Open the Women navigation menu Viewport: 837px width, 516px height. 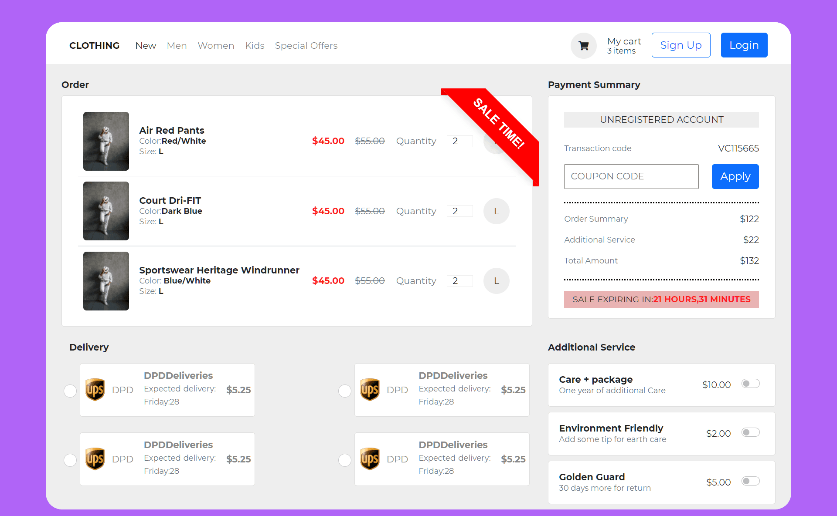pyautogui.click(x=216, y=45)
